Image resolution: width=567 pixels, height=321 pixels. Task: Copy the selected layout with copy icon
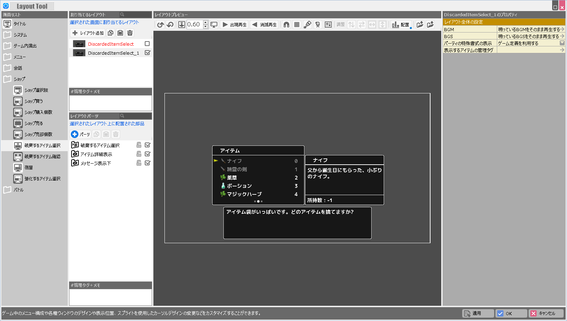pos(111,33)
